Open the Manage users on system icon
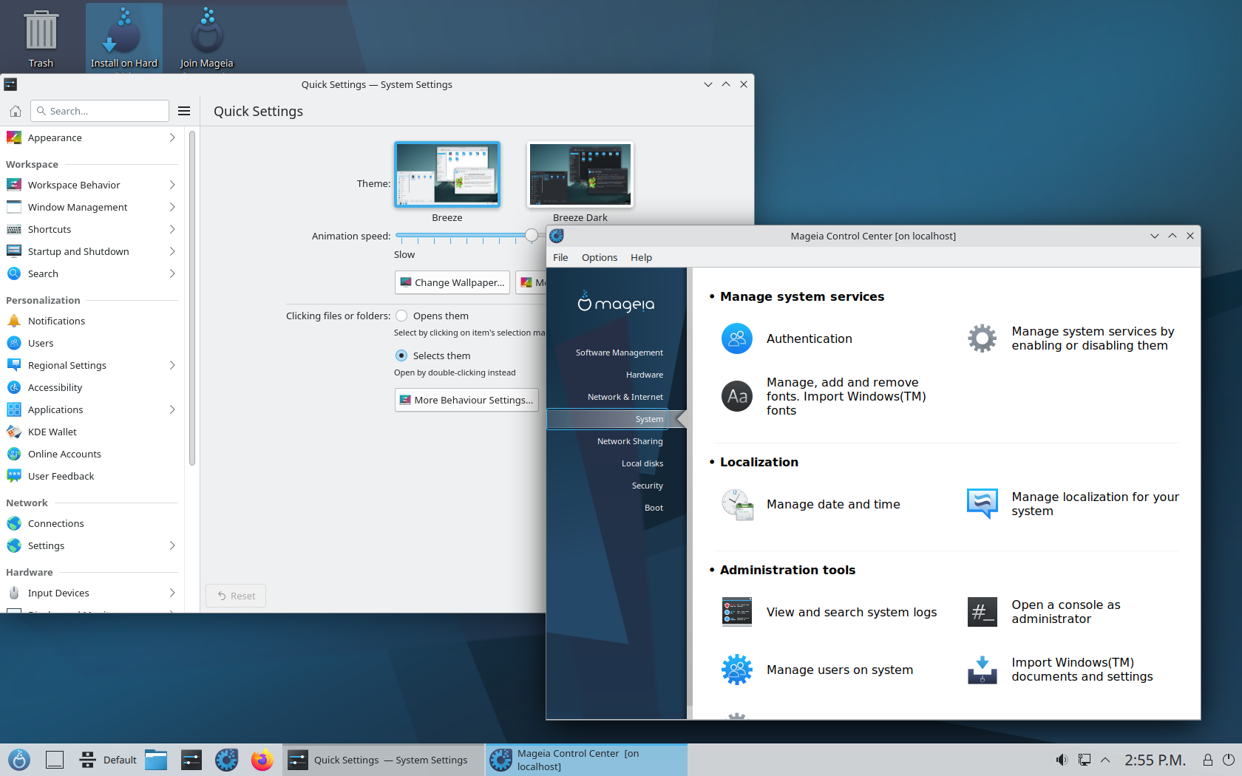This screenshot has height=776, width=1242. 736,670
